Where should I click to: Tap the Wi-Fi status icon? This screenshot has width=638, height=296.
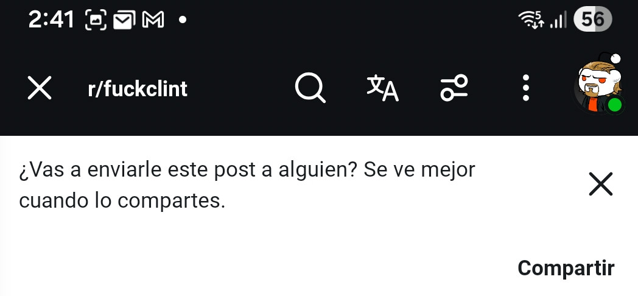point(531,19)
